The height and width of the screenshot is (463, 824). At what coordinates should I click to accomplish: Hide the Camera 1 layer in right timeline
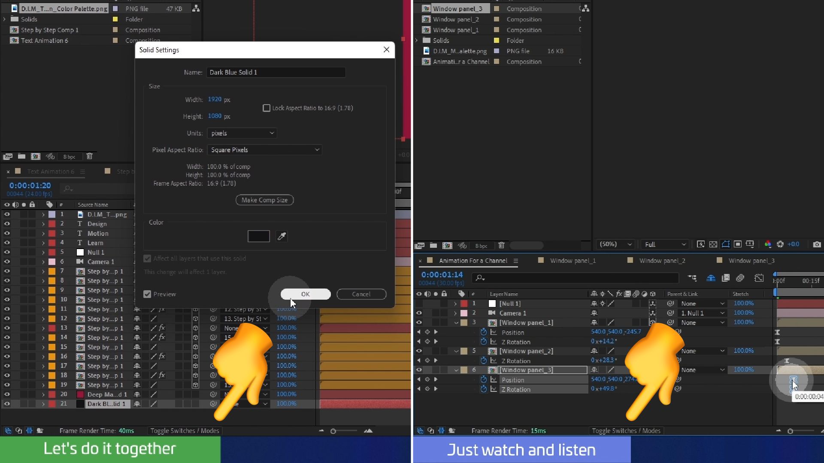(419, 313)
